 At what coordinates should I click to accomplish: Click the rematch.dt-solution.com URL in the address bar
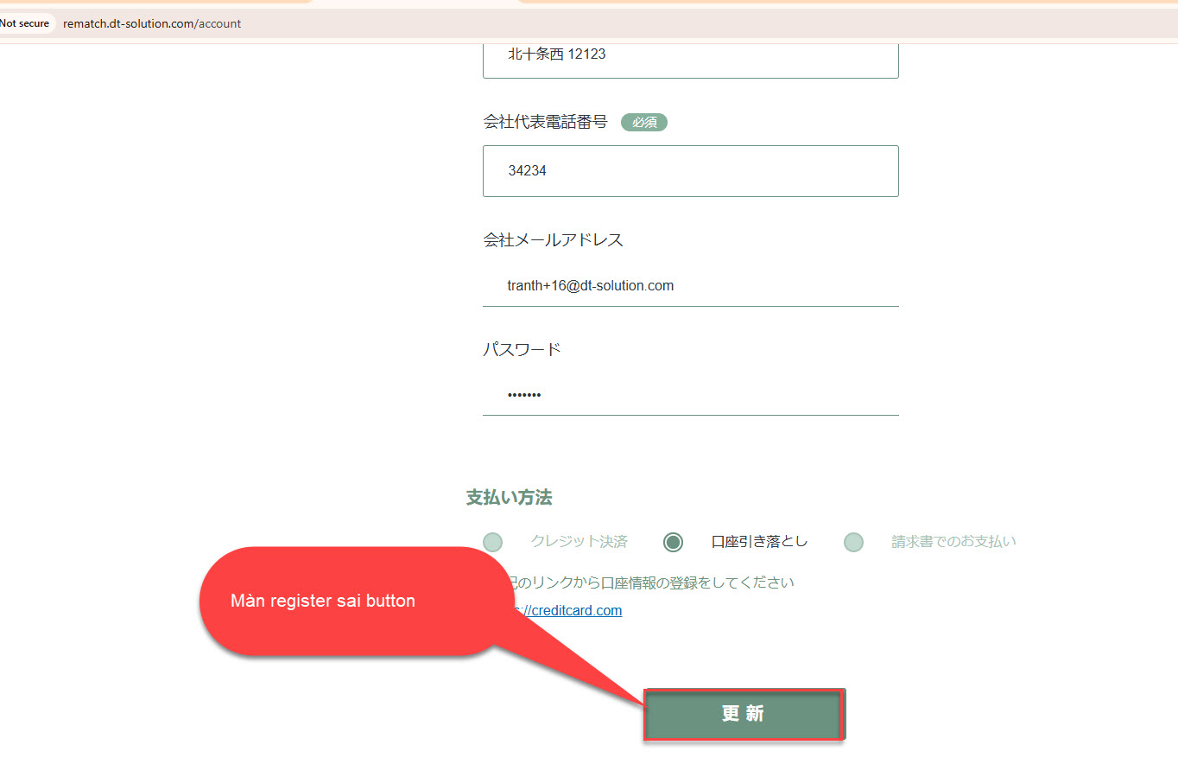pos(152,23)
